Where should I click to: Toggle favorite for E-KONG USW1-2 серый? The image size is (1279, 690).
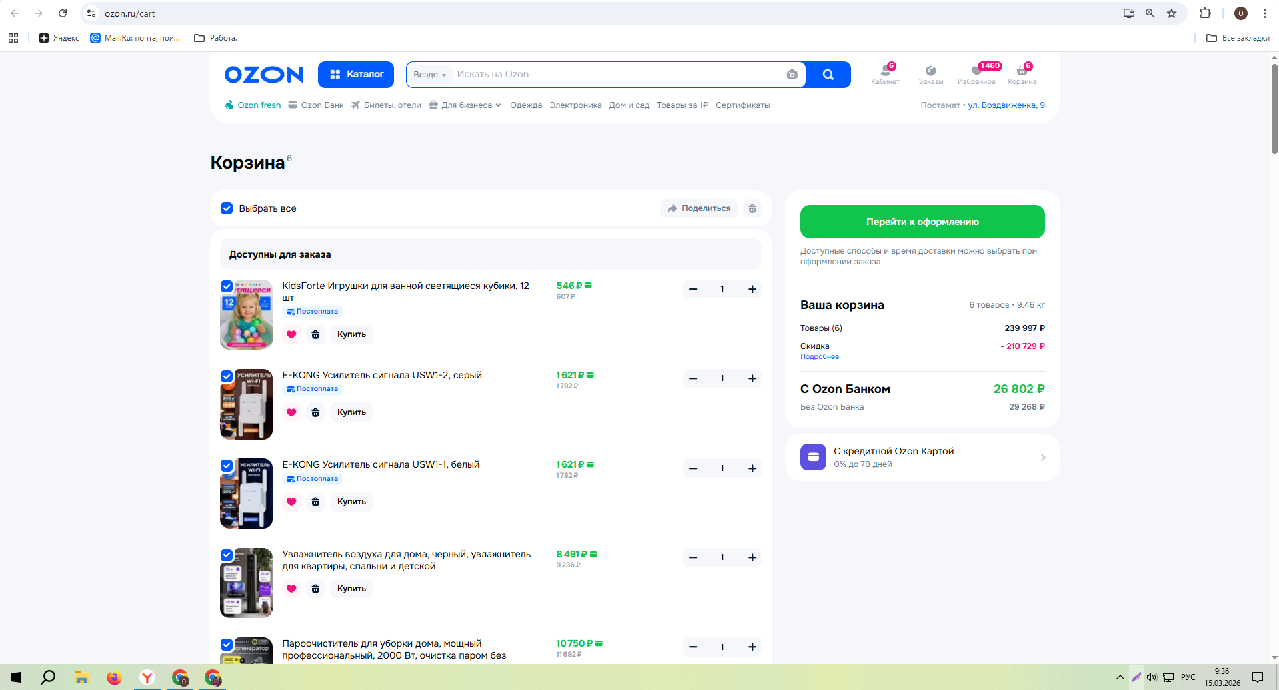[x=291, y=412]
